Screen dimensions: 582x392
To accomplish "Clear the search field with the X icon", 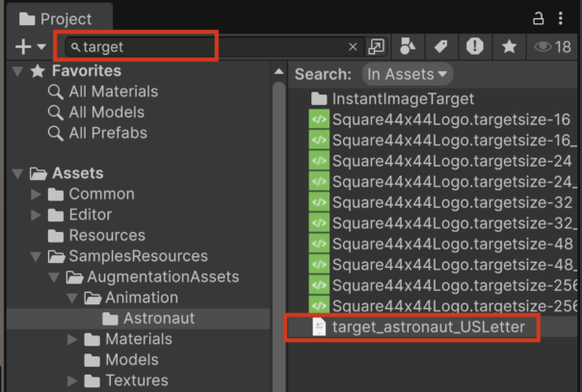I will click(x=353, y=46).
